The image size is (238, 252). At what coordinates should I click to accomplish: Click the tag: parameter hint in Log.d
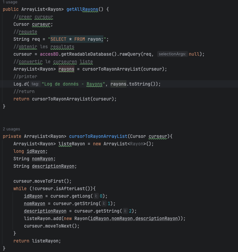click(35, 84)
